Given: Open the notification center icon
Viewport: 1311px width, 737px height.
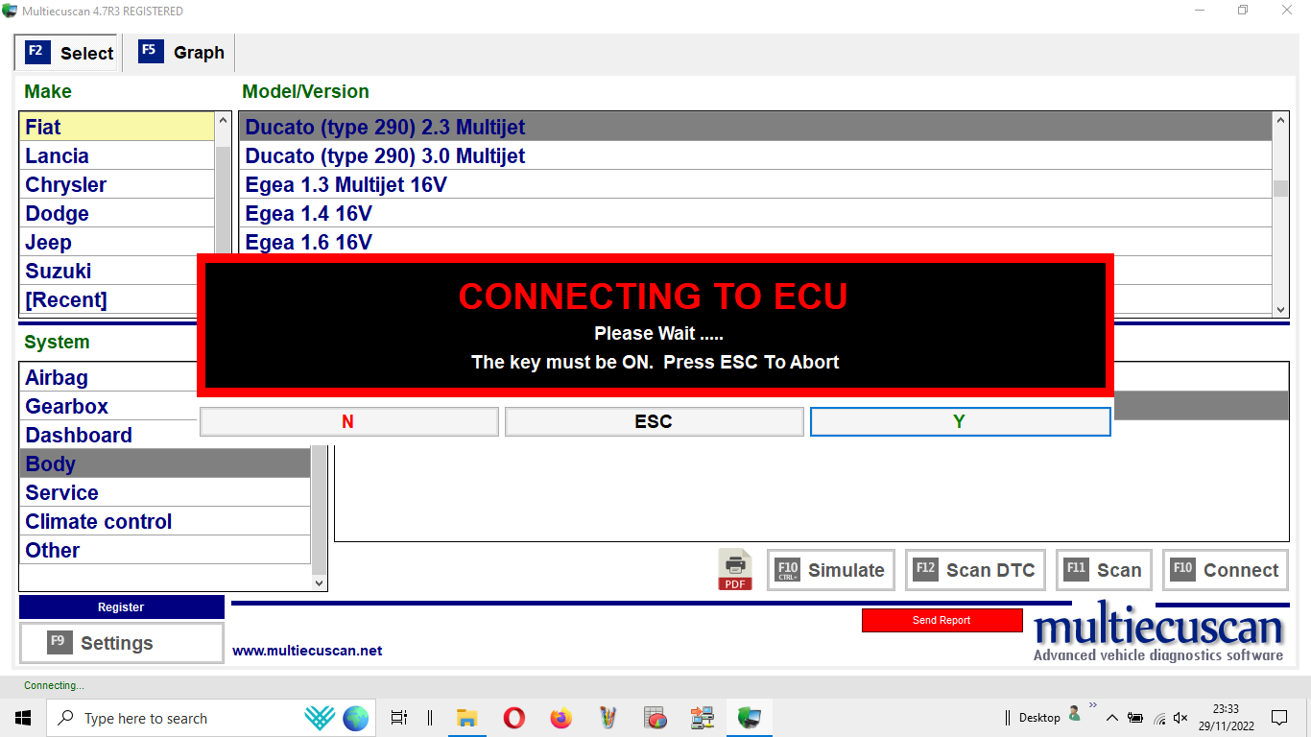Looking at the screenshot, I should pos(1279,718).
